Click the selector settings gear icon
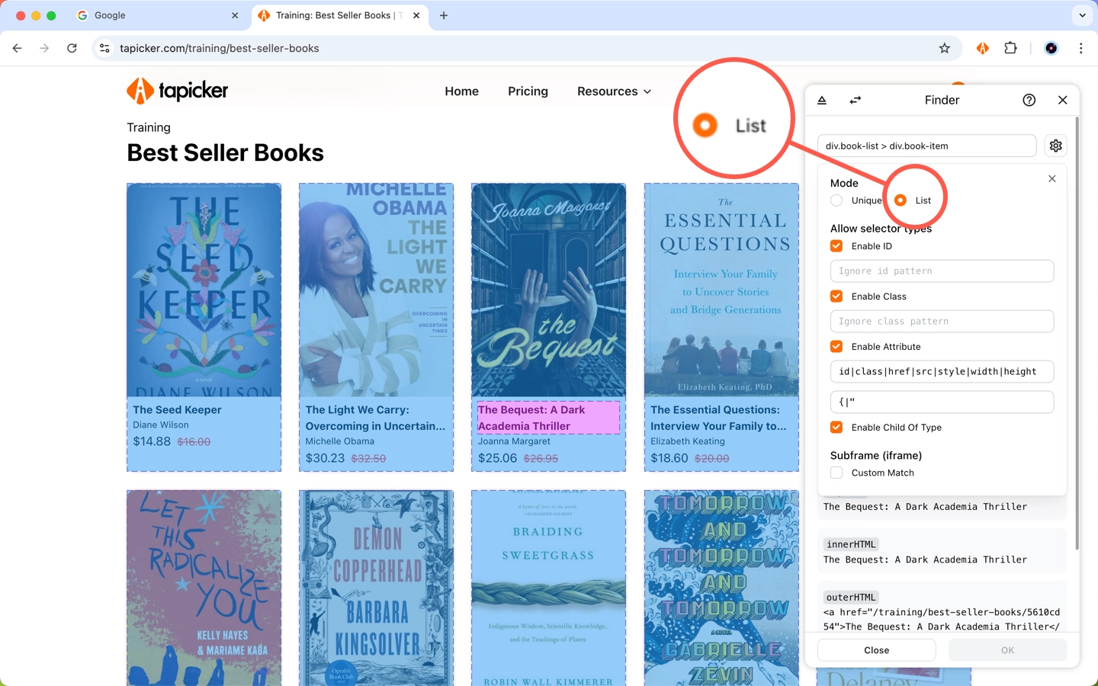Screen dimensions: 1098x686 [1056, 146]
